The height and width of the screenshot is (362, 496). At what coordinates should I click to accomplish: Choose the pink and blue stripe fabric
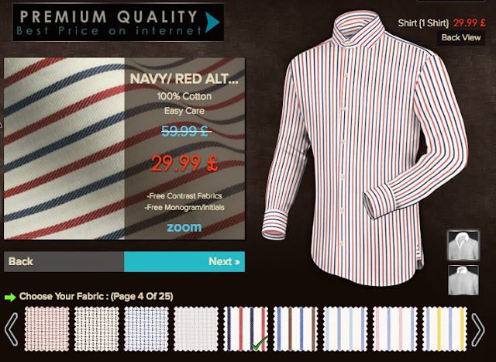[x=394, y=329]
